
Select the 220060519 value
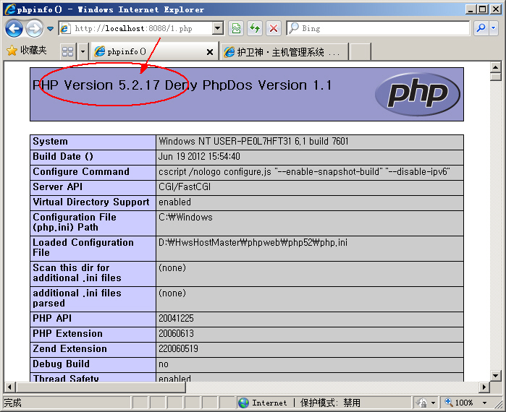[179, 348]
